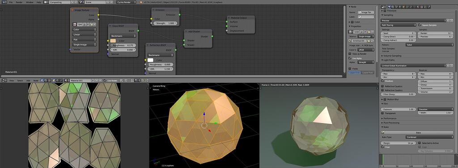Open the Scene tab icon in Properties editor
The height and width of the screenshot is (168, 458).
tap(396, 7)
